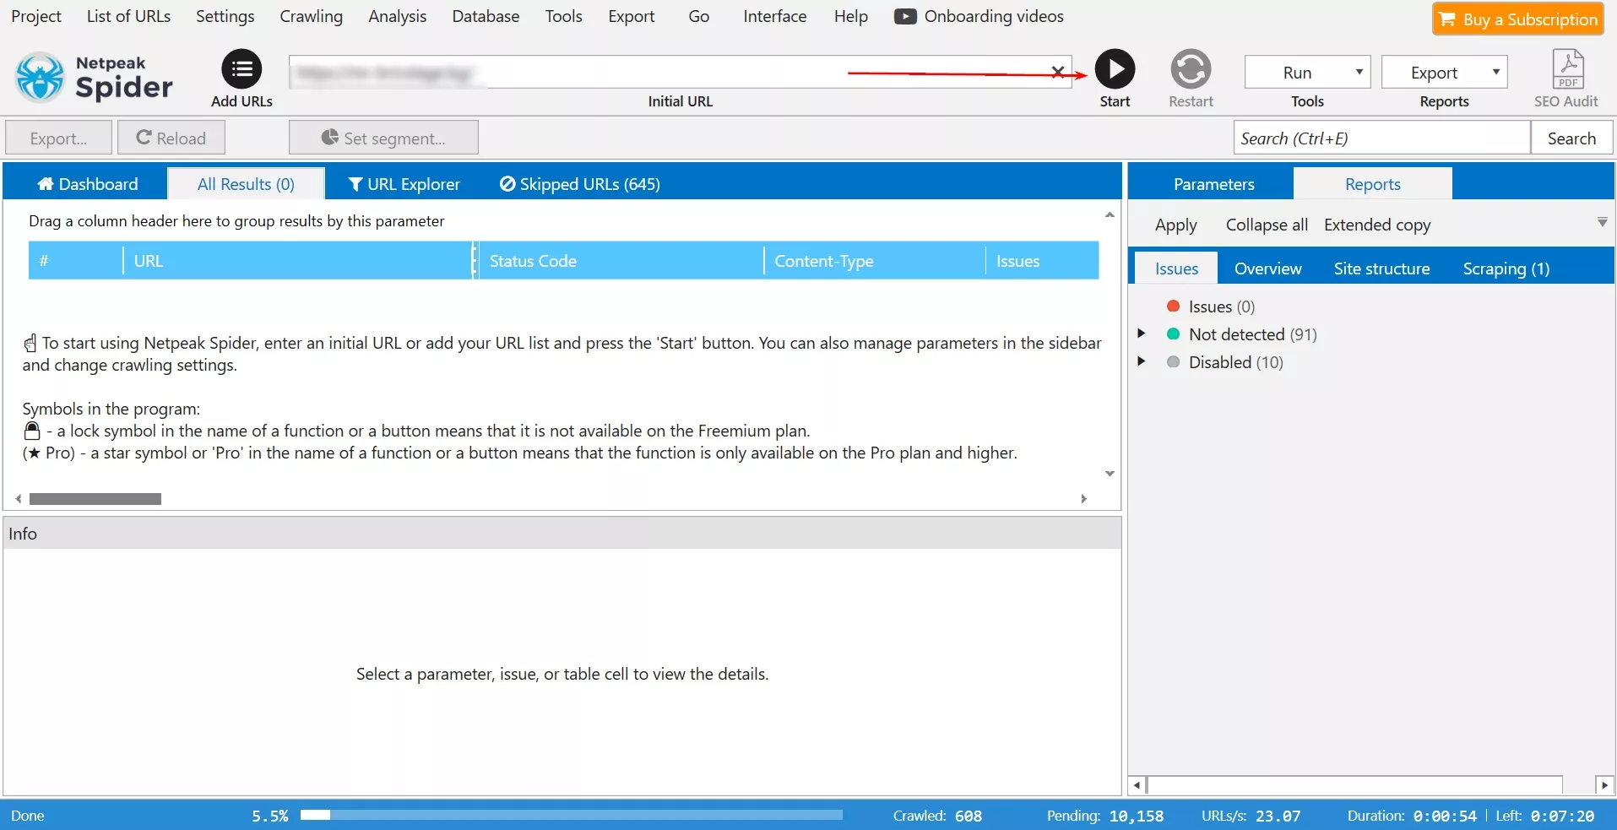Open the Help menu
The width and height of the screenshot is (1617, 830).
(850, 16)
